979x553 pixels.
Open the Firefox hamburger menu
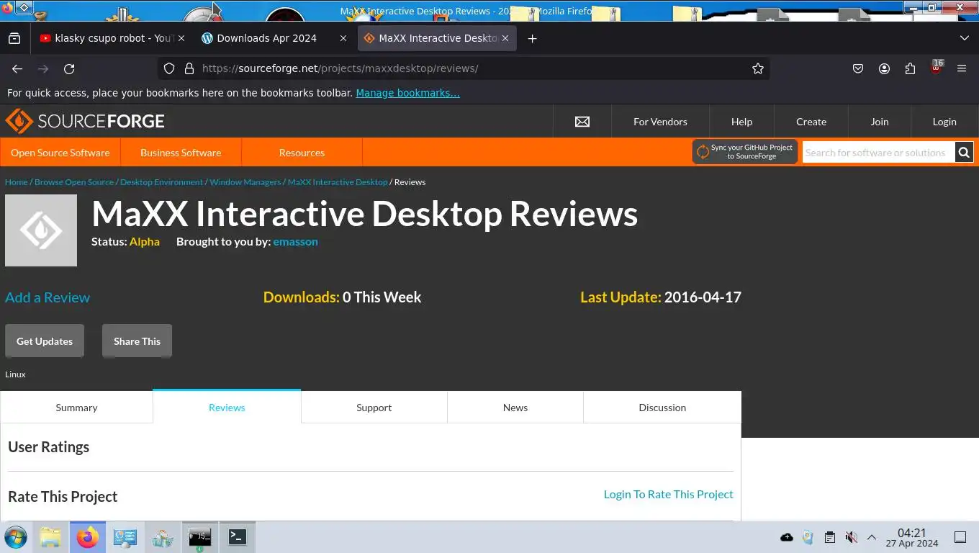(962, 68)
